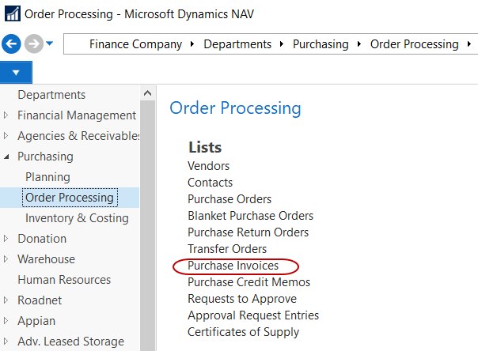Open Purchase Credit Memos link
The width and height of the screenshot is (478, 351).
(248, 282)
